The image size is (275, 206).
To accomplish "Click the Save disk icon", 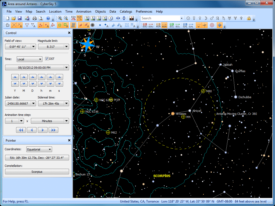I will tap(20, 18).
